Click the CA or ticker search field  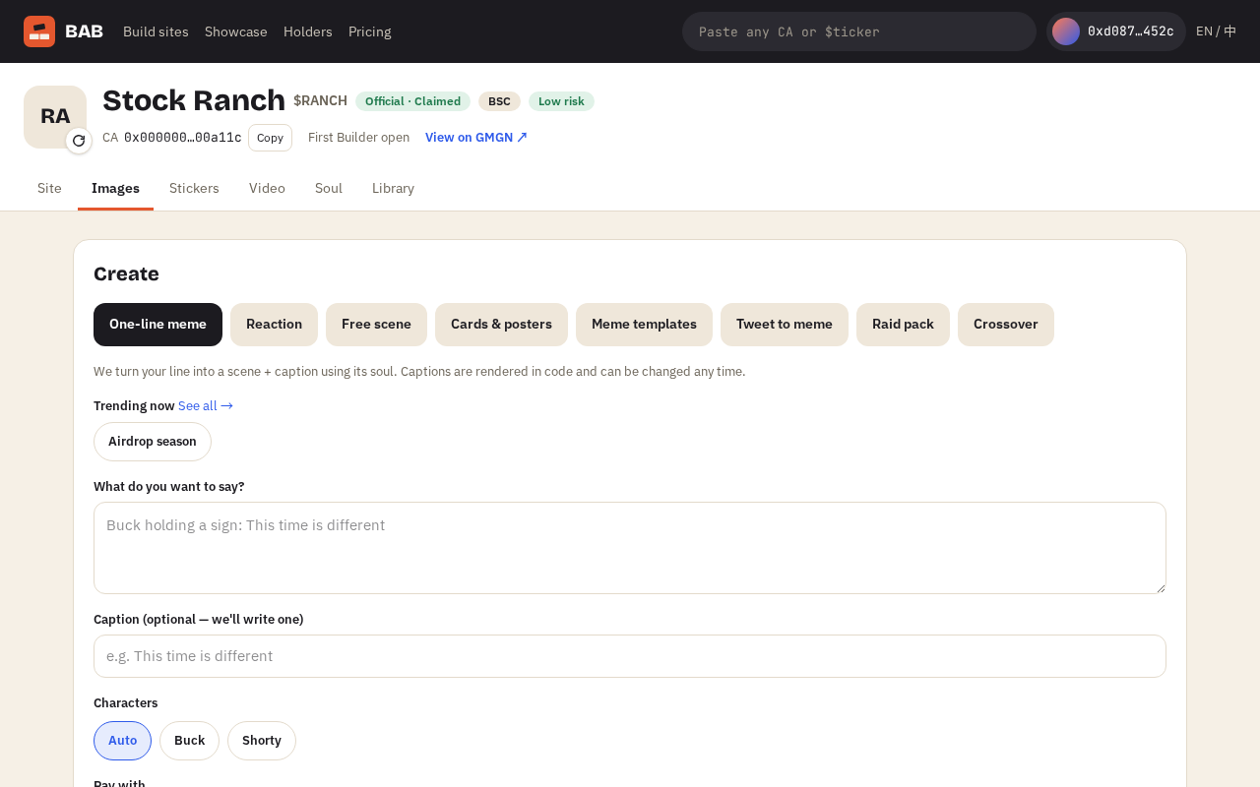point(859,31)
